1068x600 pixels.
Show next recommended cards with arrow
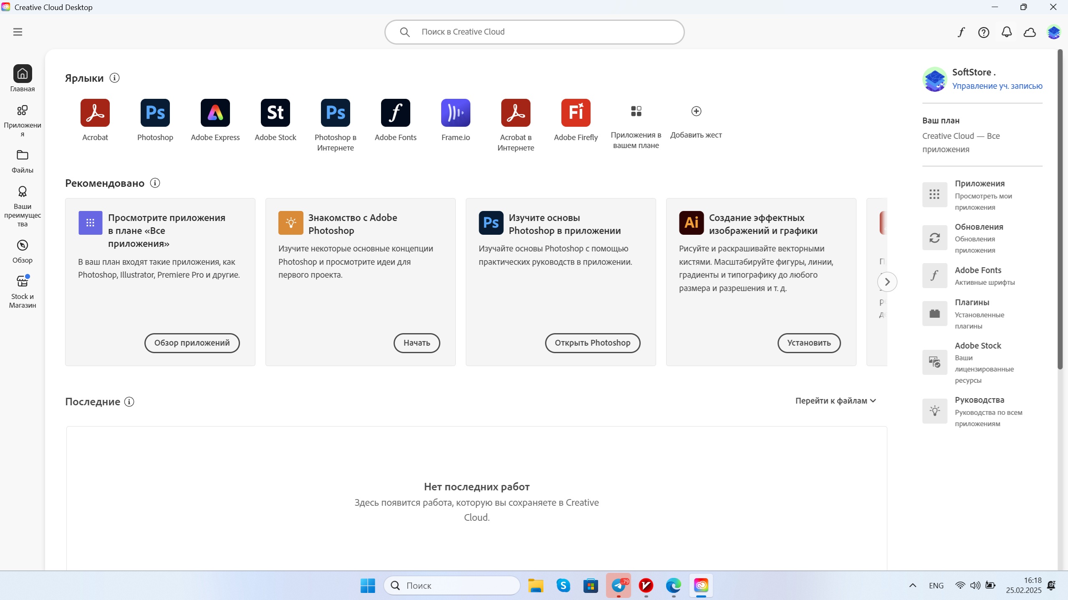[x=887, y=282]
